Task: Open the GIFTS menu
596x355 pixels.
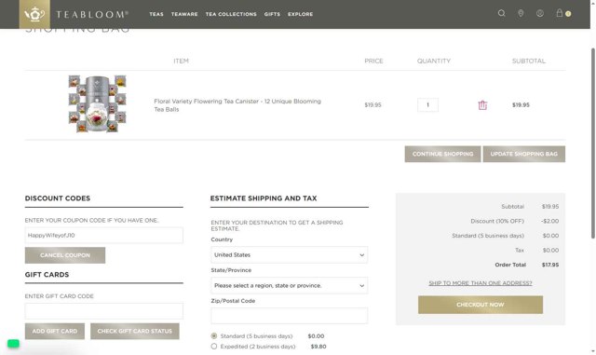Action: [272, 14]
